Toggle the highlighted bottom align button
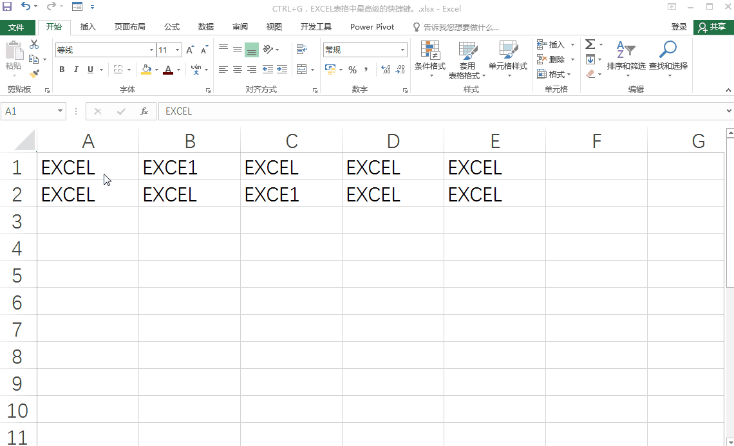 (x=252, y=50)
